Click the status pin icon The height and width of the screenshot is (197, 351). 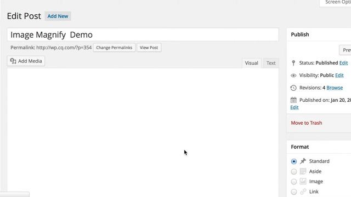(293, 63)
